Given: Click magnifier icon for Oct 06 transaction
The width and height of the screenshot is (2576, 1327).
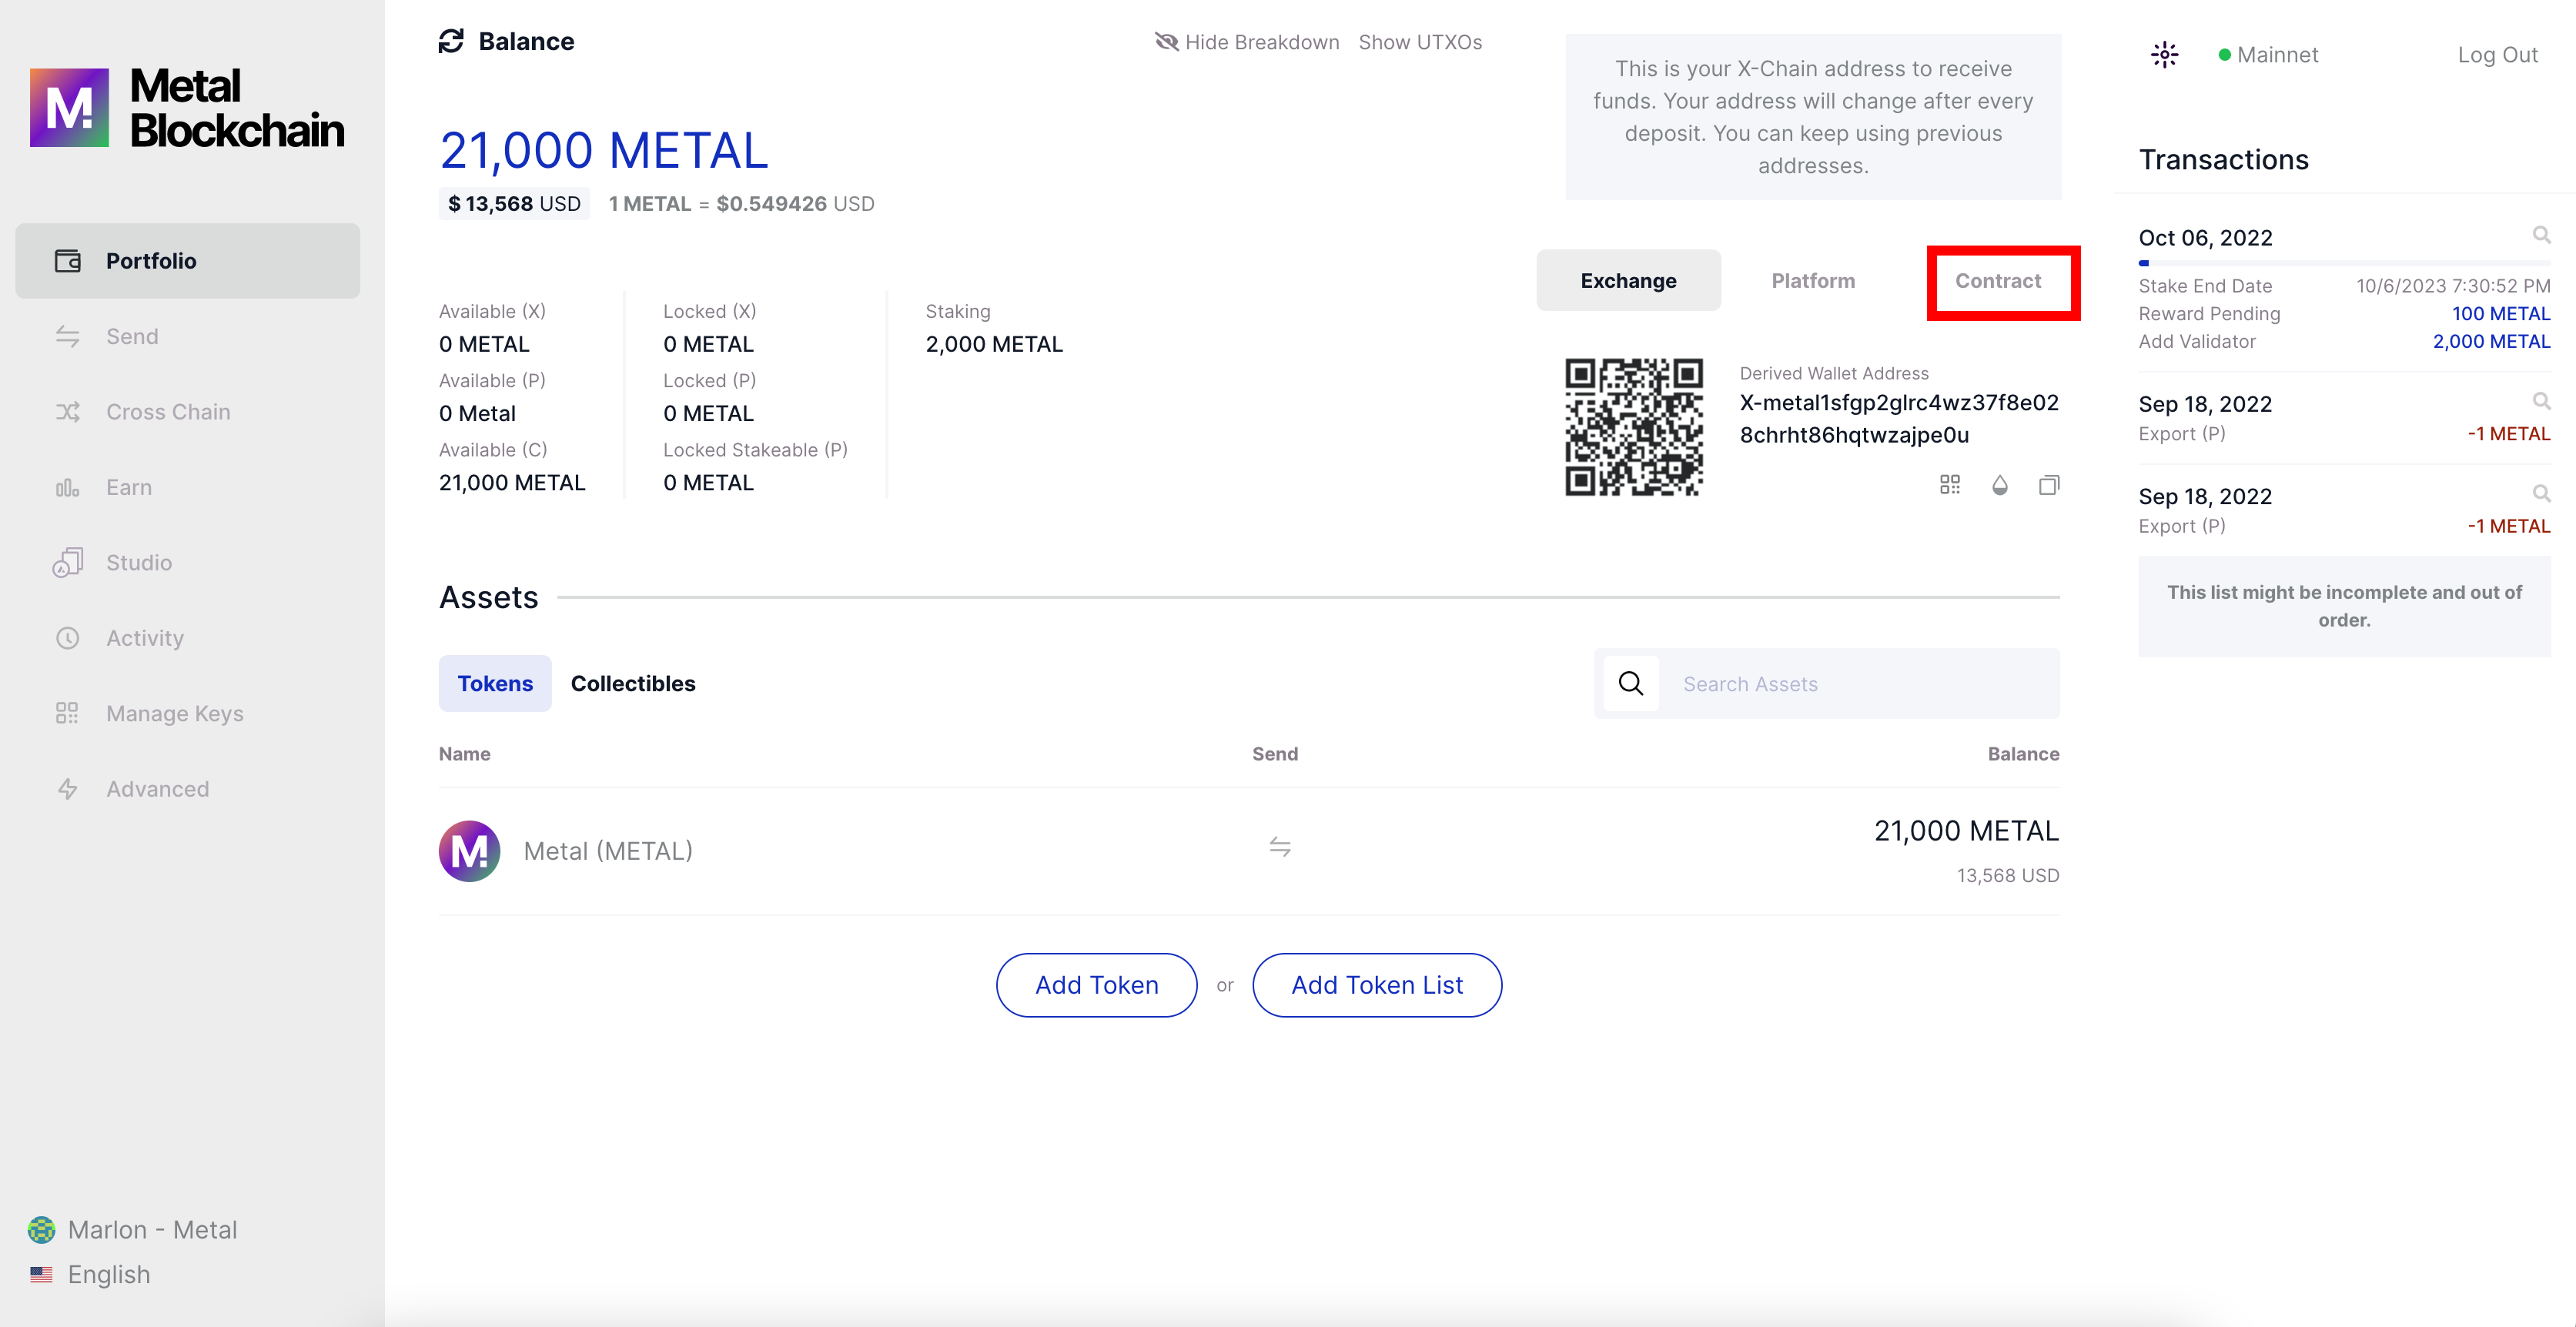Looking at the screenshot, I should tap(2540, 235).
